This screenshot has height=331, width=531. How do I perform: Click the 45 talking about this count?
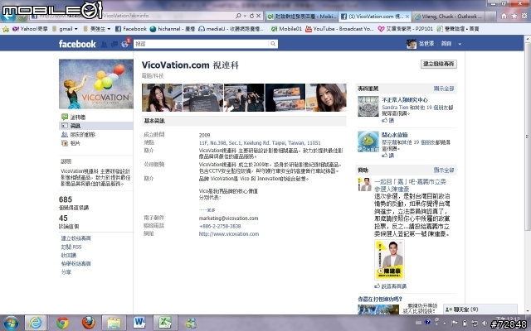coord(63,218)
